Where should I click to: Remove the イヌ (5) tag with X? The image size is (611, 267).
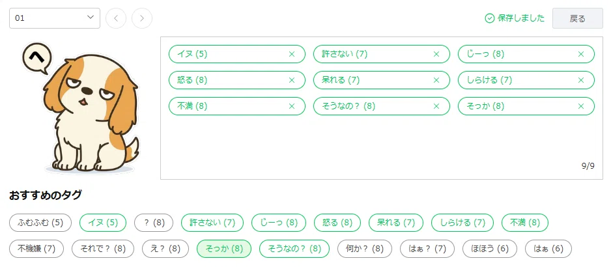pos(291,54)
